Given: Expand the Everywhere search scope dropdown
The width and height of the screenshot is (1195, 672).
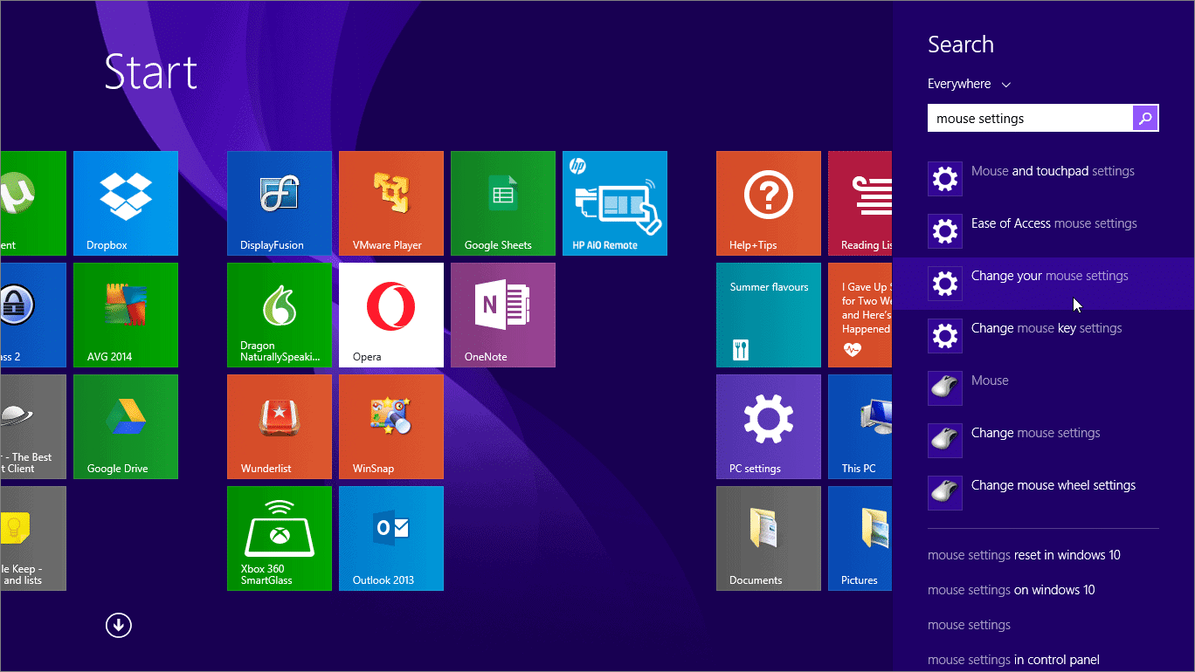Looking at the screenshot, I should [x=969, y=84].
